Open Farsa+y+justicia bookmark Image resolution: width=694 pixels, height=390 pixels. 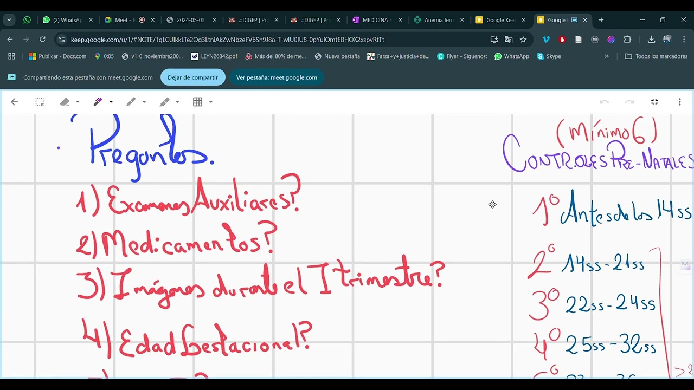click(x=399, y=56)
